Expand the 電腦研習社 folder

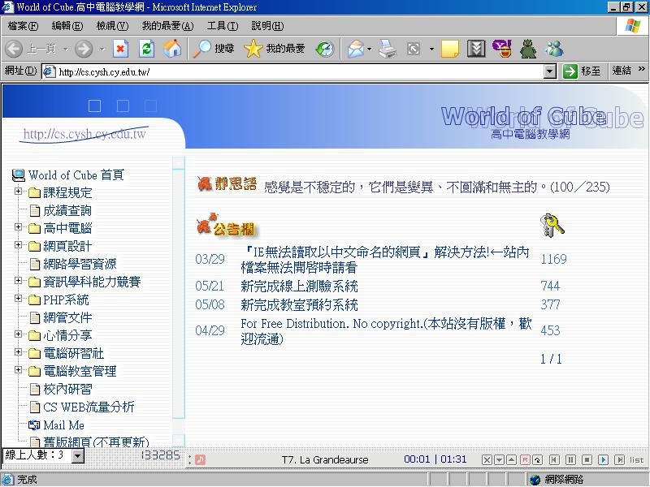(x=18, y=351)
